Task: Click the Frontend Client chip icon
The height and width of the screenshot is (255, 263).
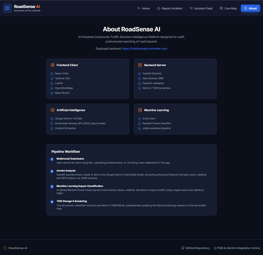Action: pyautogui.click(x=52, y=65)
